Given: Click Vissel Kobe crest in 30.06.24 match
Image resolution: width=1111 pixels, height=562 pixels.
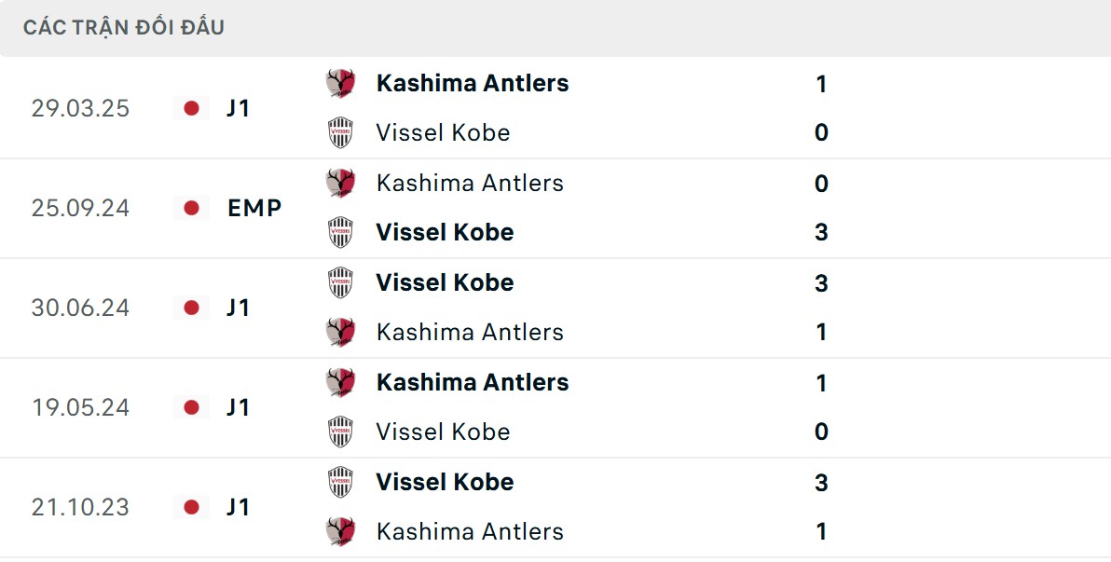Looking at the screenshot, I should click(340, 282).
